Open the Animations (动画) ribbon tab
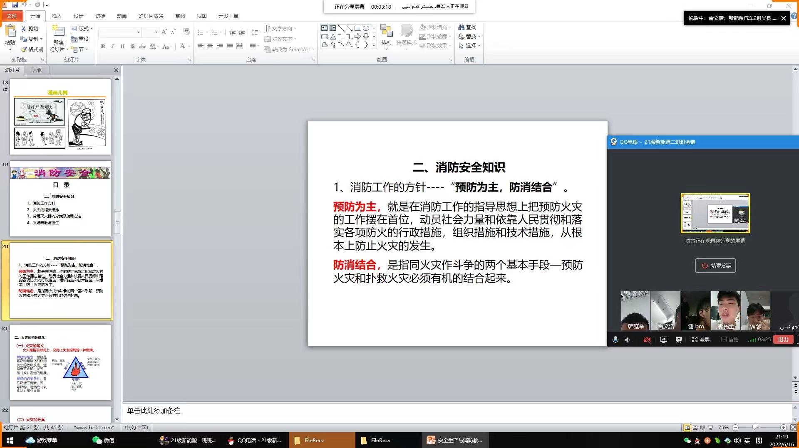Image resolution: width=799 pixels, height=448 pixels. (x=122, y=16)
